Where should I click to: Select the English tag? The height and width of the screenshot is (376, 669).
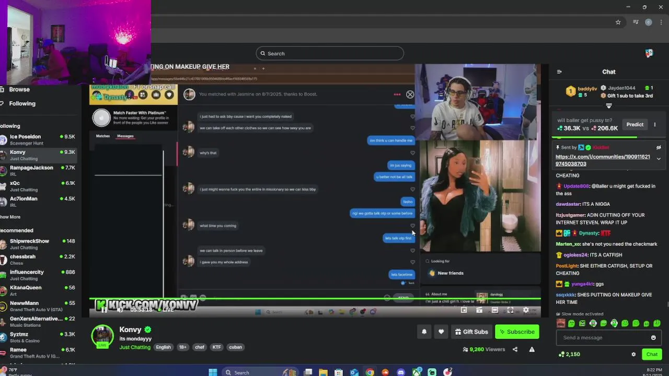pyautogui.click(x=163, y=347)
